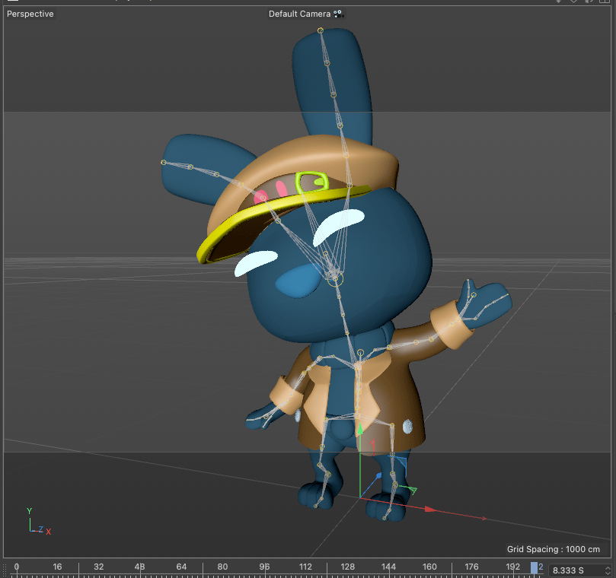Jump to frame 96 on timeline
The height and width of the screenshot is (578, 616).
point(264,567)
